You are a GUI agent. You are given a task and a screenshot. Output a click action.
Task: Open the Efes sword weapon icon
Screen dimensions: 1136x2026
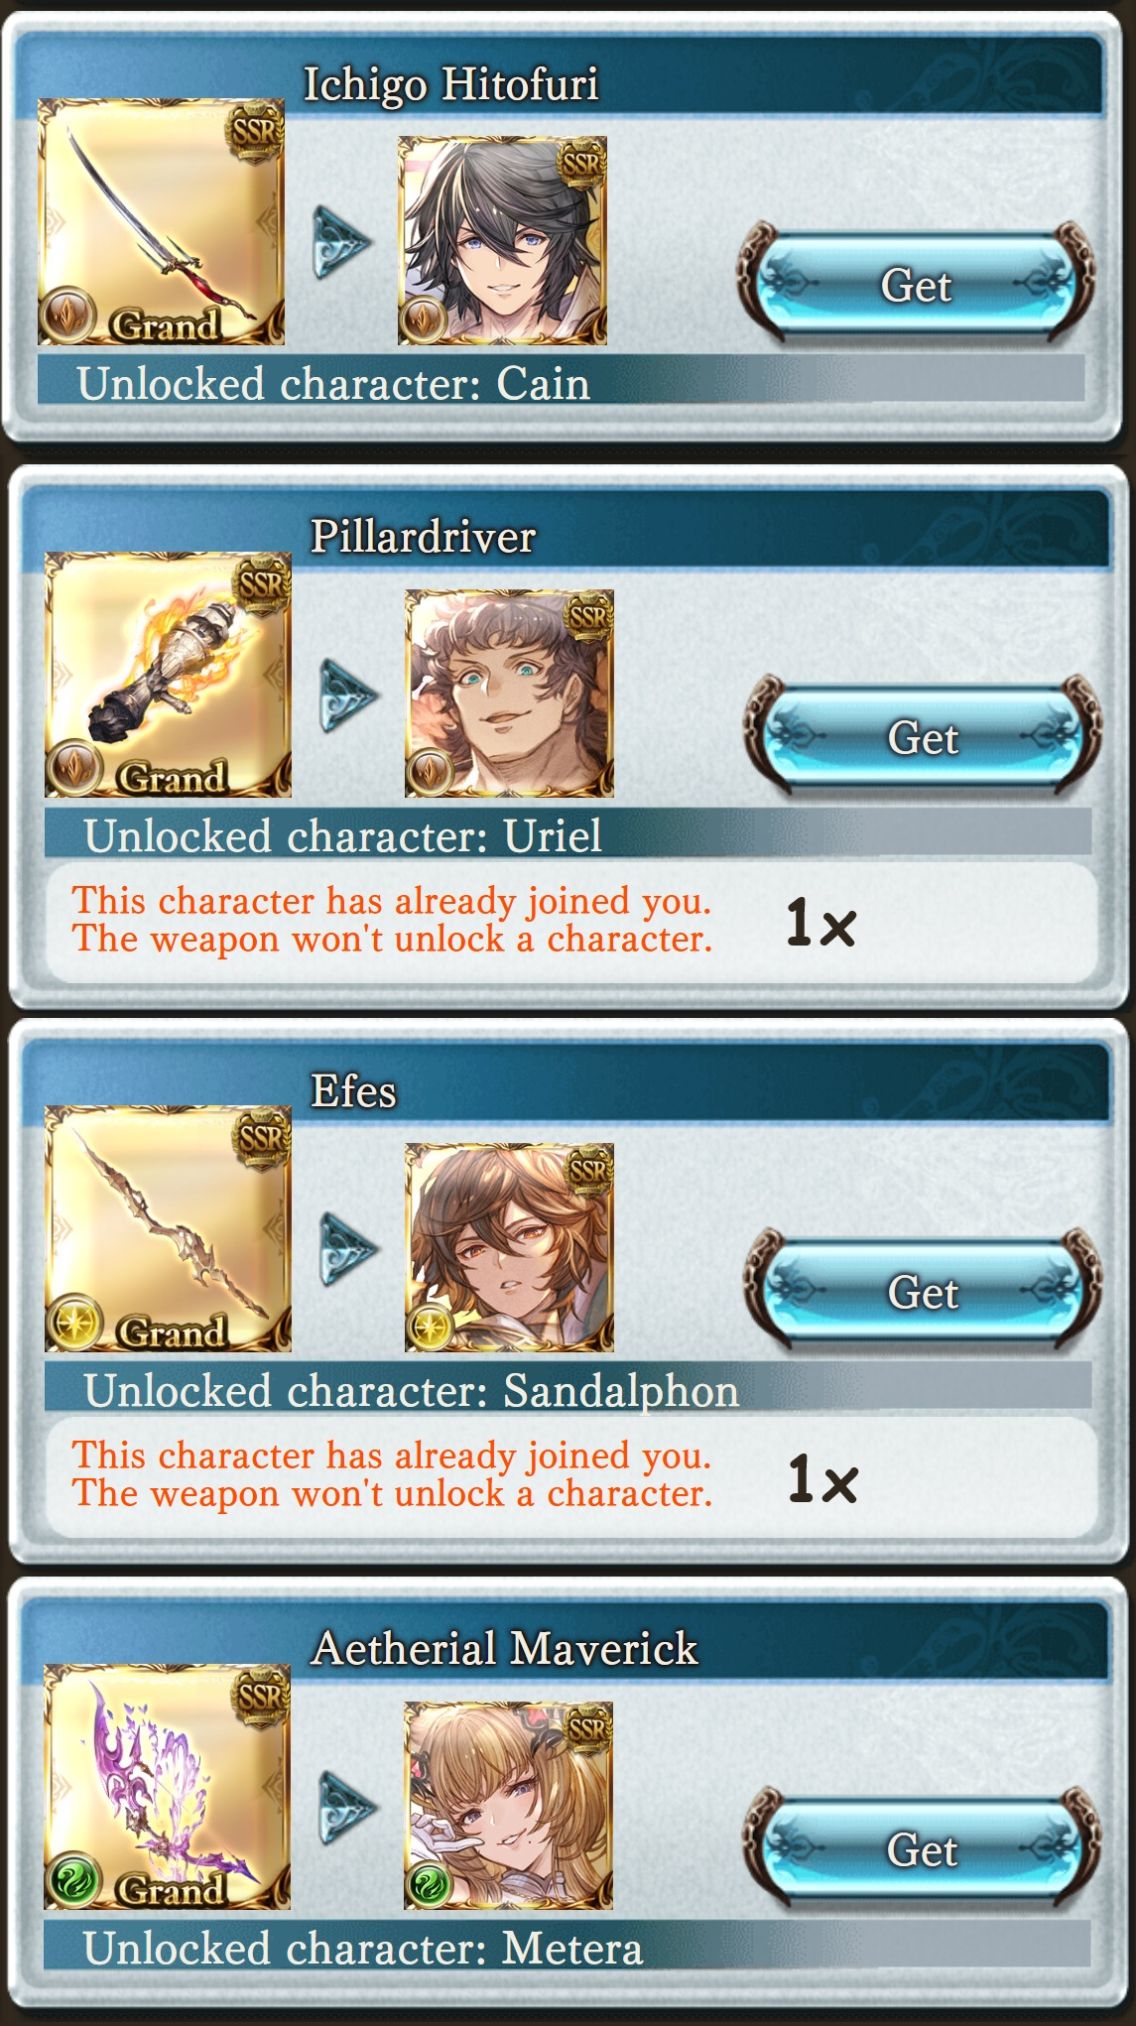click(168, 1228)
